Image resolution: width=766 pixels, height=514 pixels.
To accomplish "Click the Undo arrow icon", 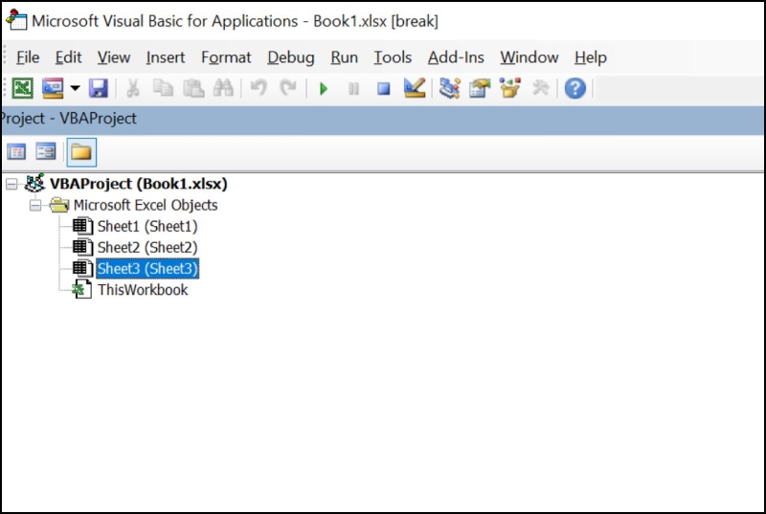I will click(259, 88).
